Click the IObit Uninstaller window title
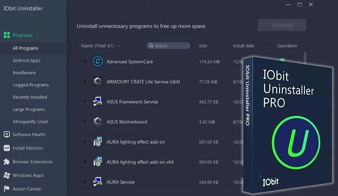The height and width of the screenshot is (196, 338). [x=23, y=9]
